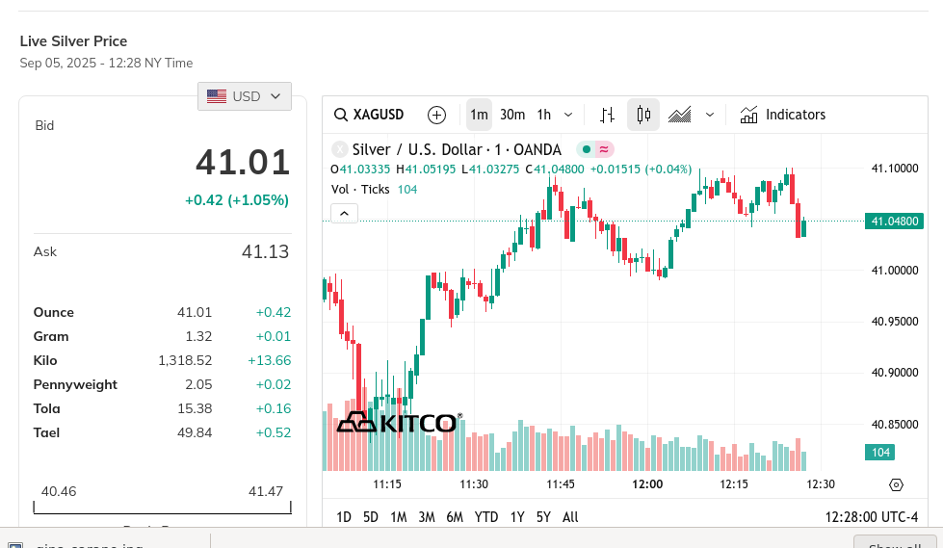
Task: Click the 41.10000 price axis label
Action: [x=895, y=169]
